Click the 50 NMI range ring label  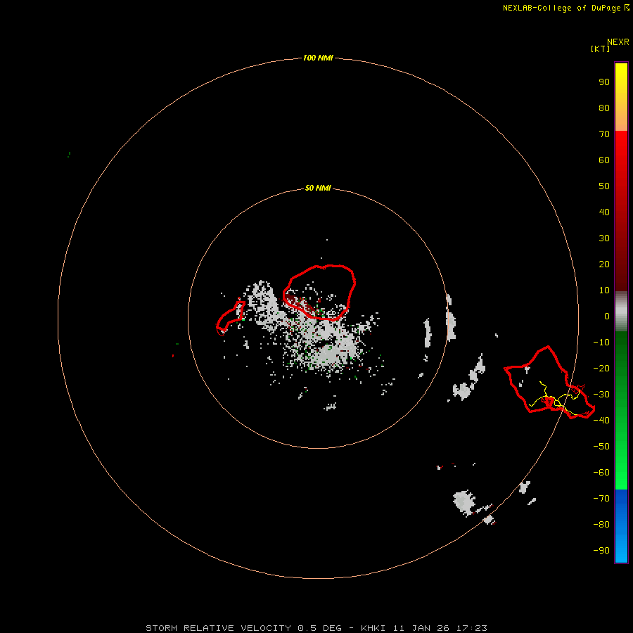coord(318,188)
